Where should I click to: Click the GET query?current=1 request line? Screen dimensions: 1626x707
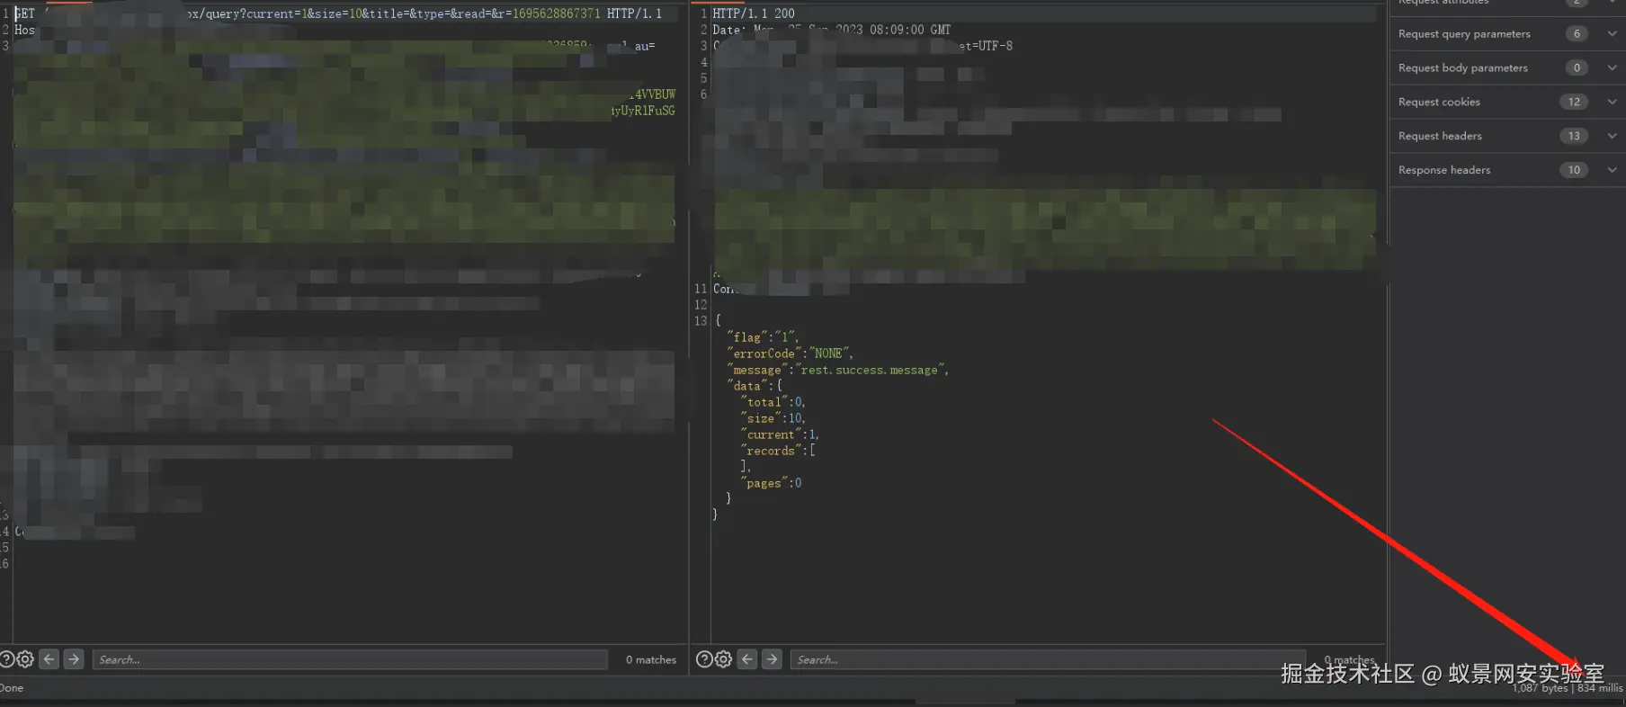[x=338, y=13]
